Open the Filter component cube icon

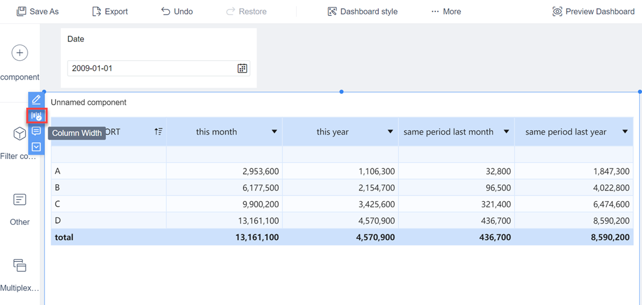[19, 133]
